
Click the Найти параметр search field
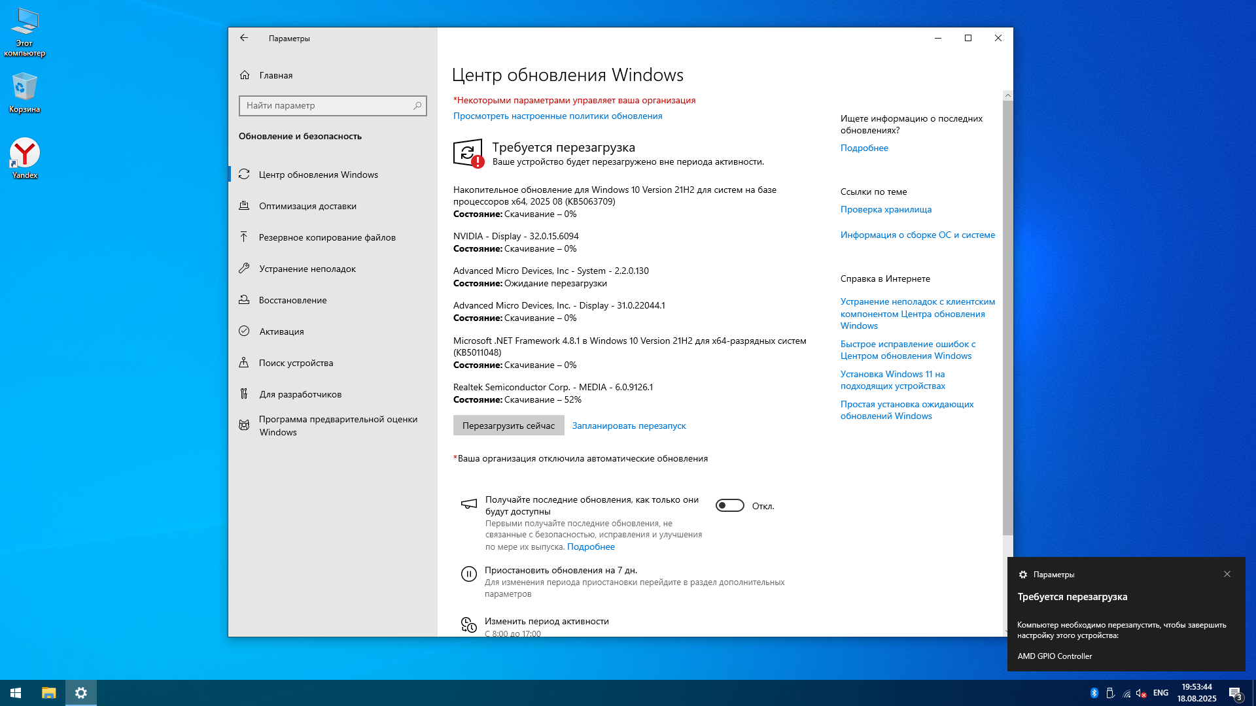tap(327, 105)
